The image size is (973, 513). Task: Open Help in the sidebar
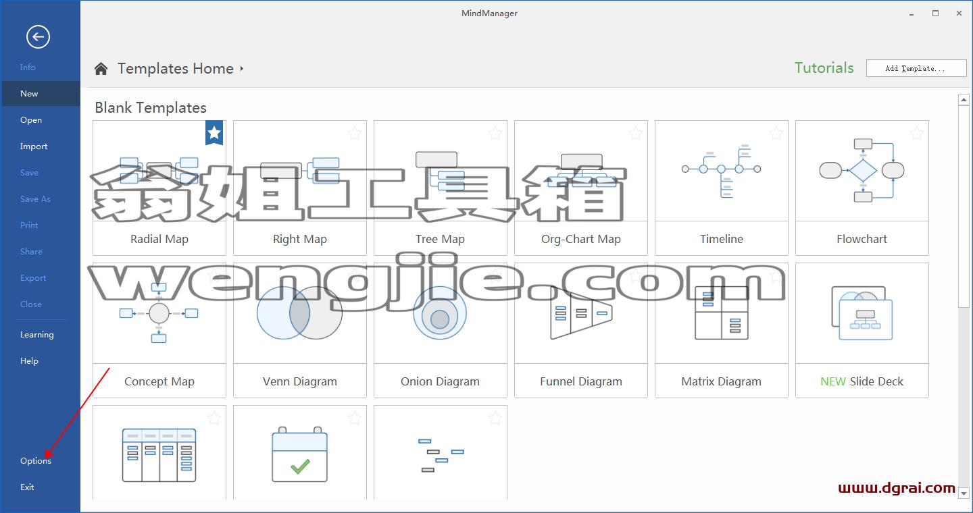[x=41, y=361]
